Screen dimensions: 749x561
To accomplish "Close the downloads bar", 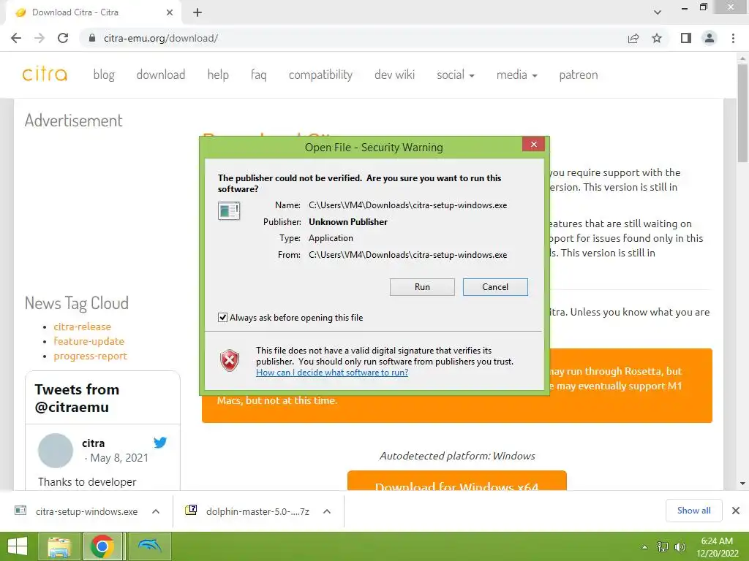I will (736, 511).
